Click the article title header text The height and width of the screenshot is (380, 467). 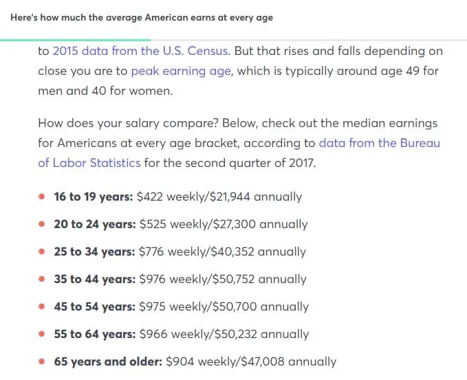click(x=142, y=18)
